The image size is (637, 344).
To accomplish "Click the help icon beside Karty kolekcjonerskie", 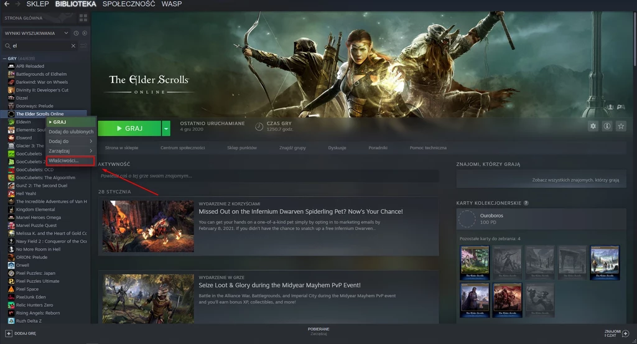I will (x=526, y=203).
